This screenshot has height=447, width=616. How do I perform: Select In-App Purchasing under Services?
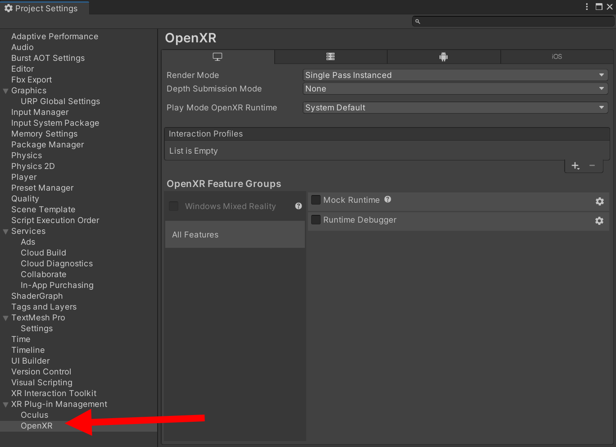(57, 285)
